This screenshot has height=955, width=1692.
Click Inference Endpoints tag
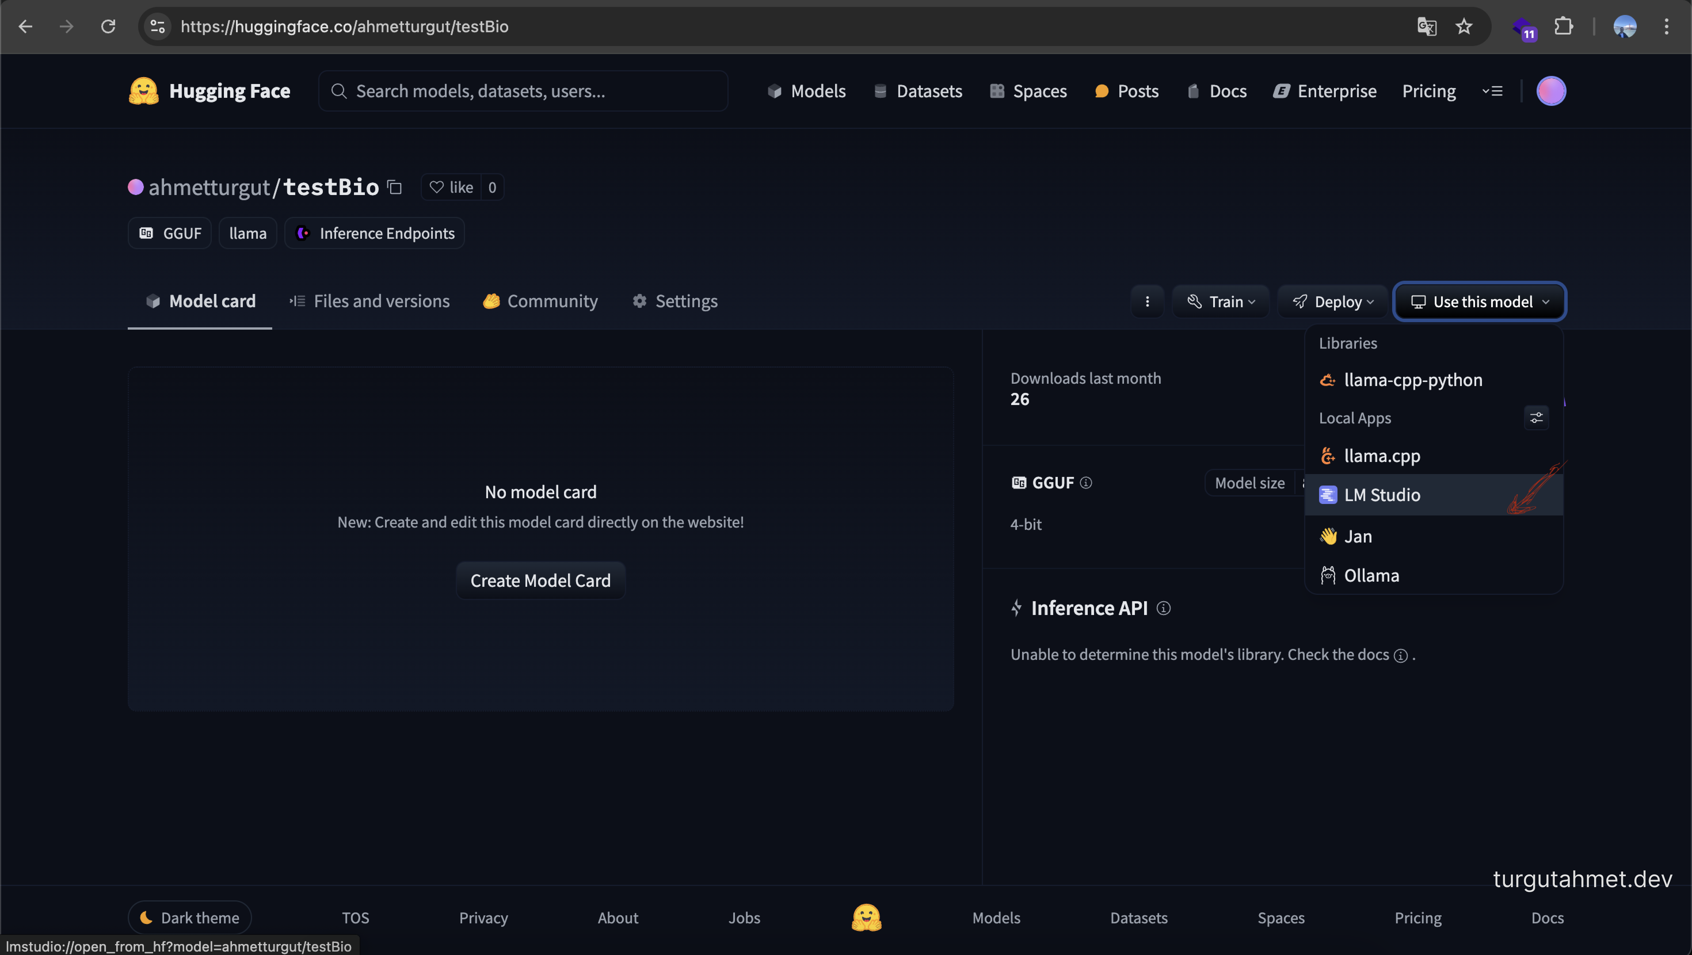click(x=374, y=233)
